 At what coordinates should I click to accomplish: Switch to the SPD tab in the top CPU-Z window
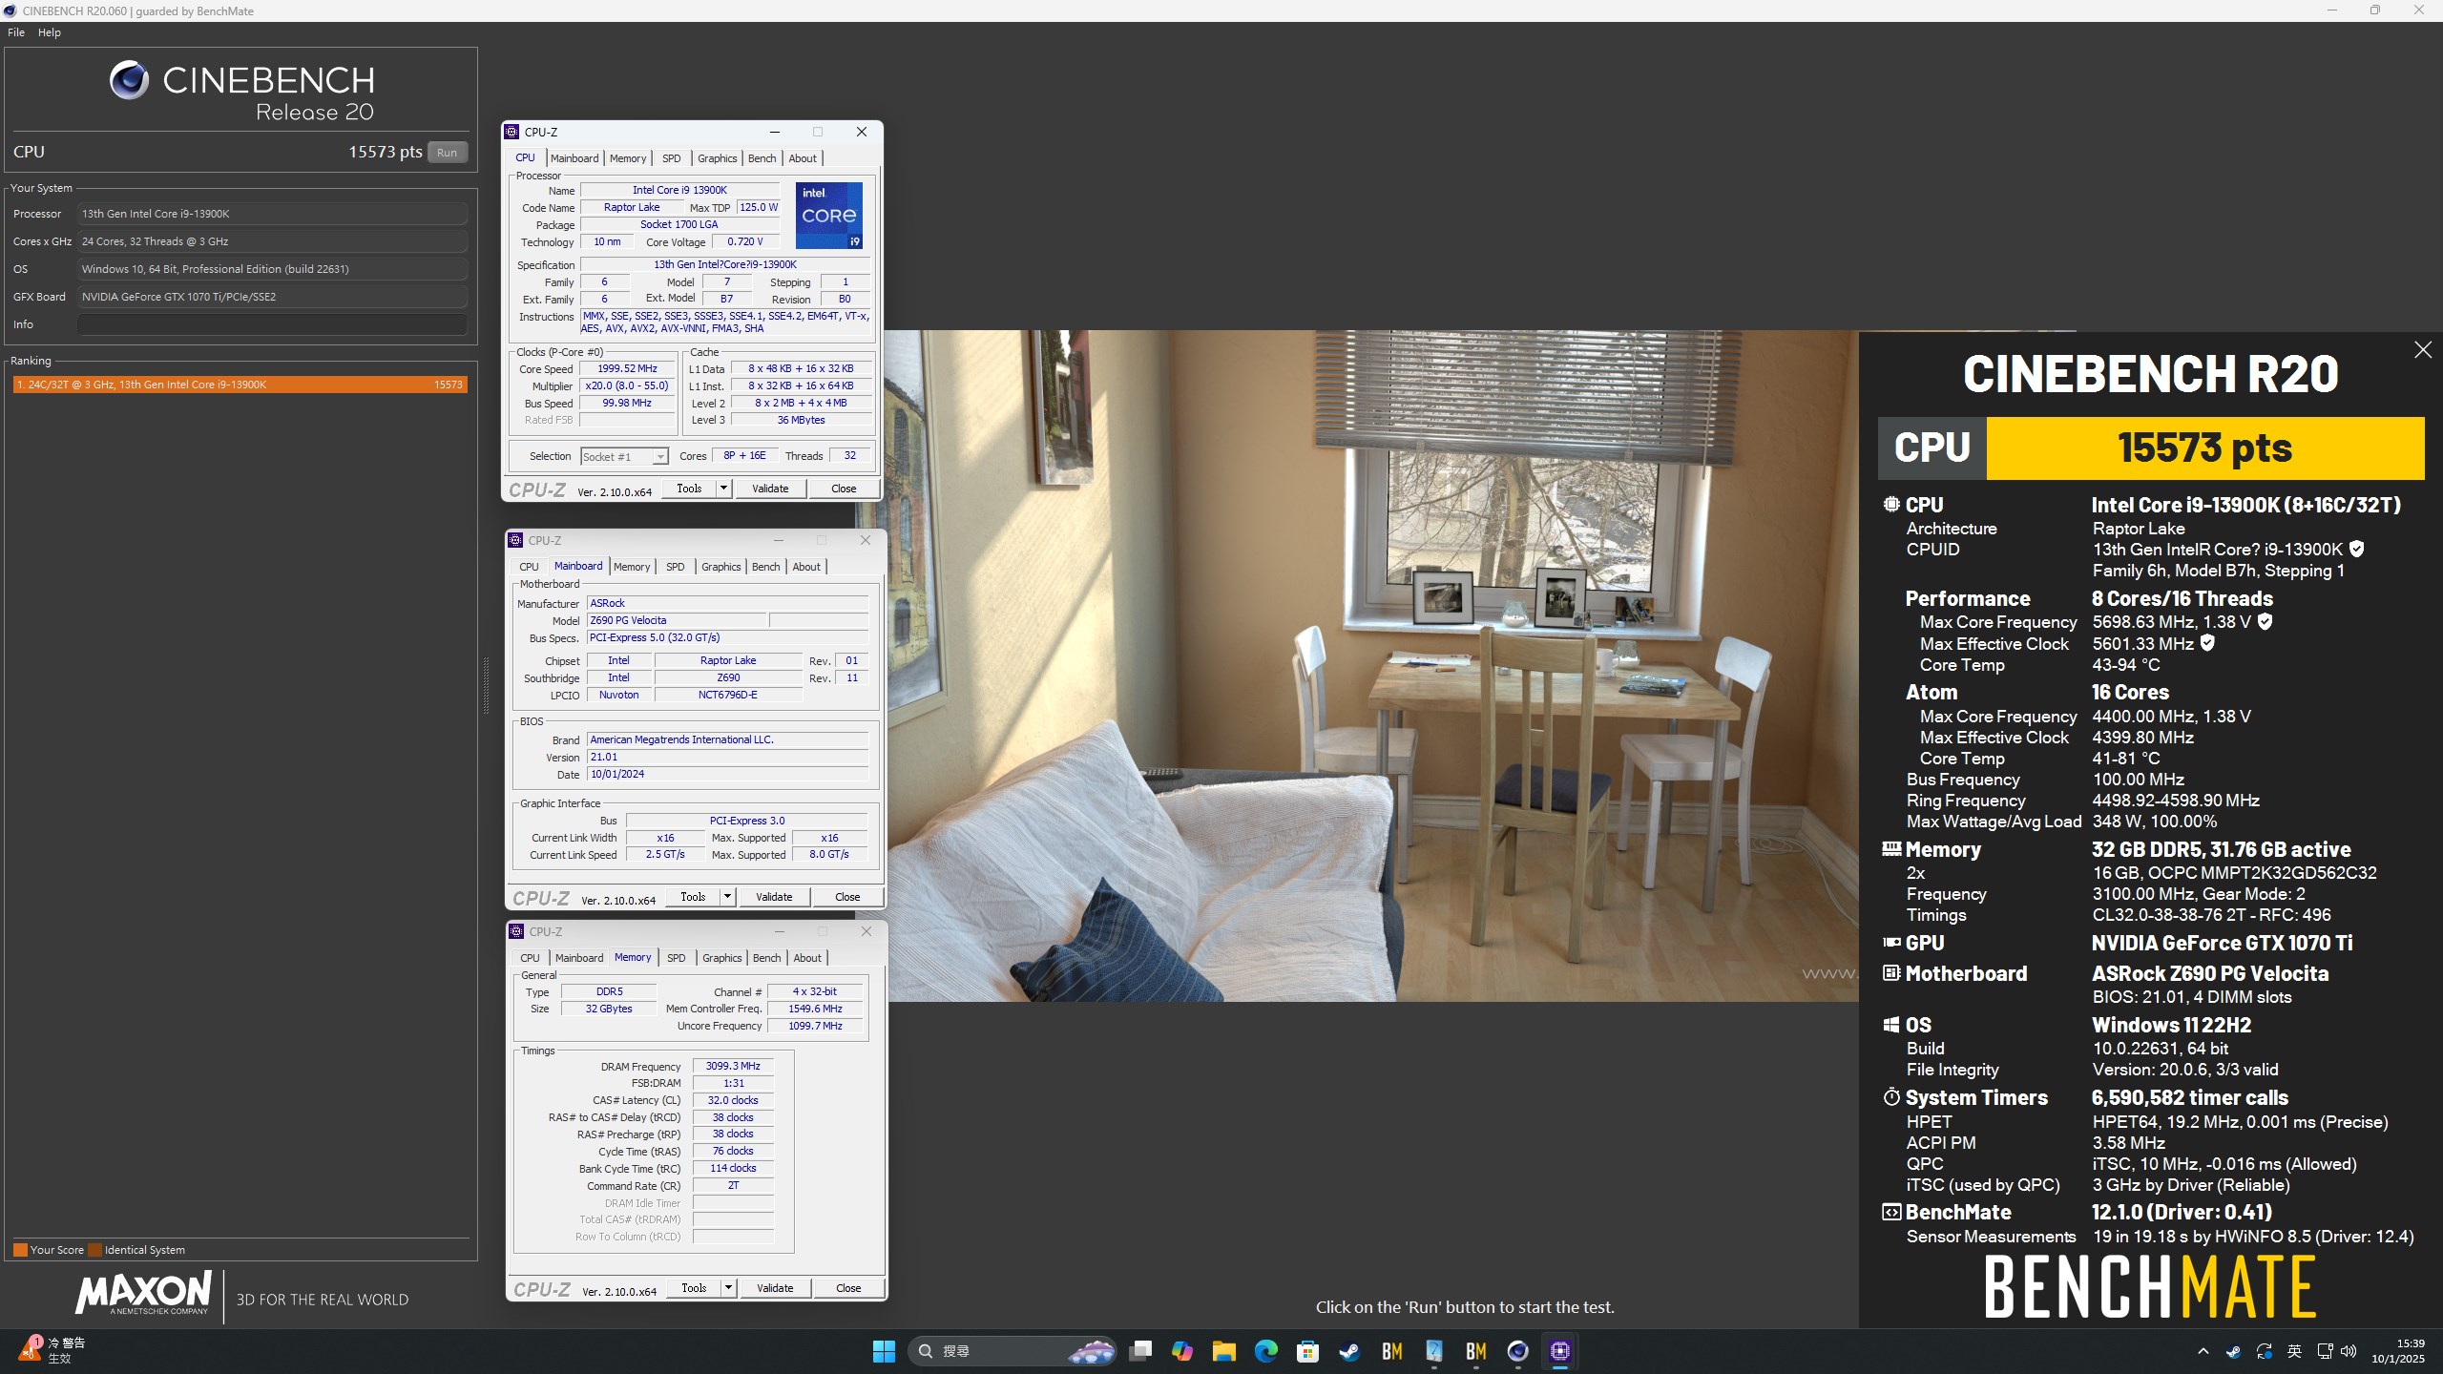(672, 158)
